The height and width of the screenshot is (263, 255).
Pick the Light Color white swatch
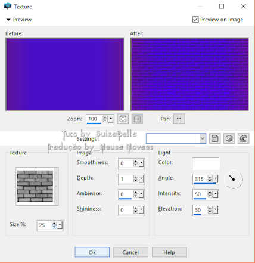coord(206,163)
